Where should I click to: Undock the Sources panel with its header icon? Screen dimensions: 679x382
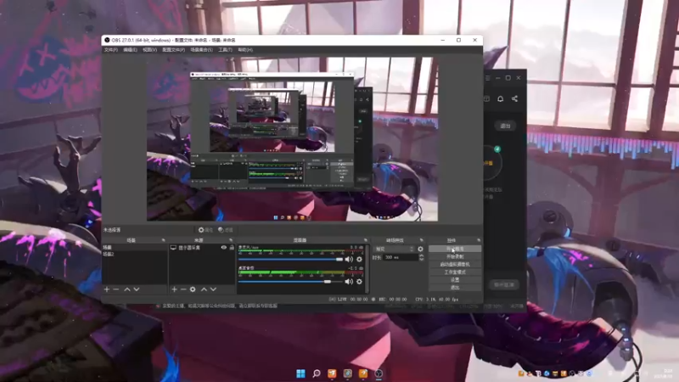[x=230, y=240]
